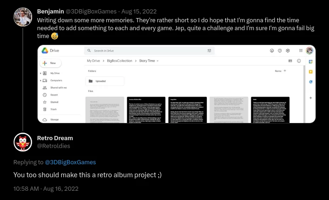This screenshot has width=329, height=200.
Task: Open the Google apps grid icon
Action: click(x=301, y=51)
